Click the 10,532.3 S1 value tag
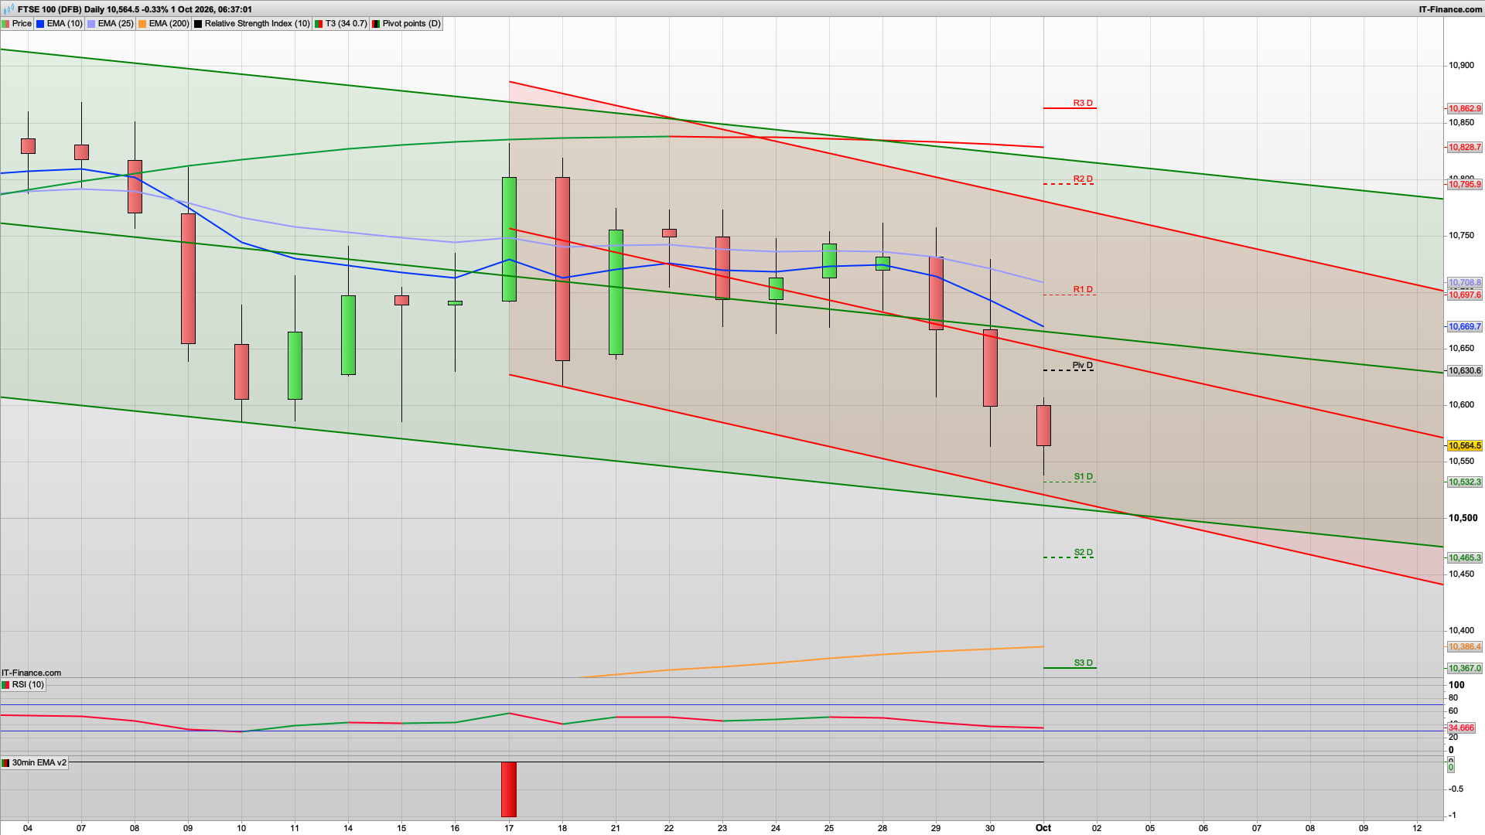The width and height of the screenshot is (1485, 835). coord(1464,482)
